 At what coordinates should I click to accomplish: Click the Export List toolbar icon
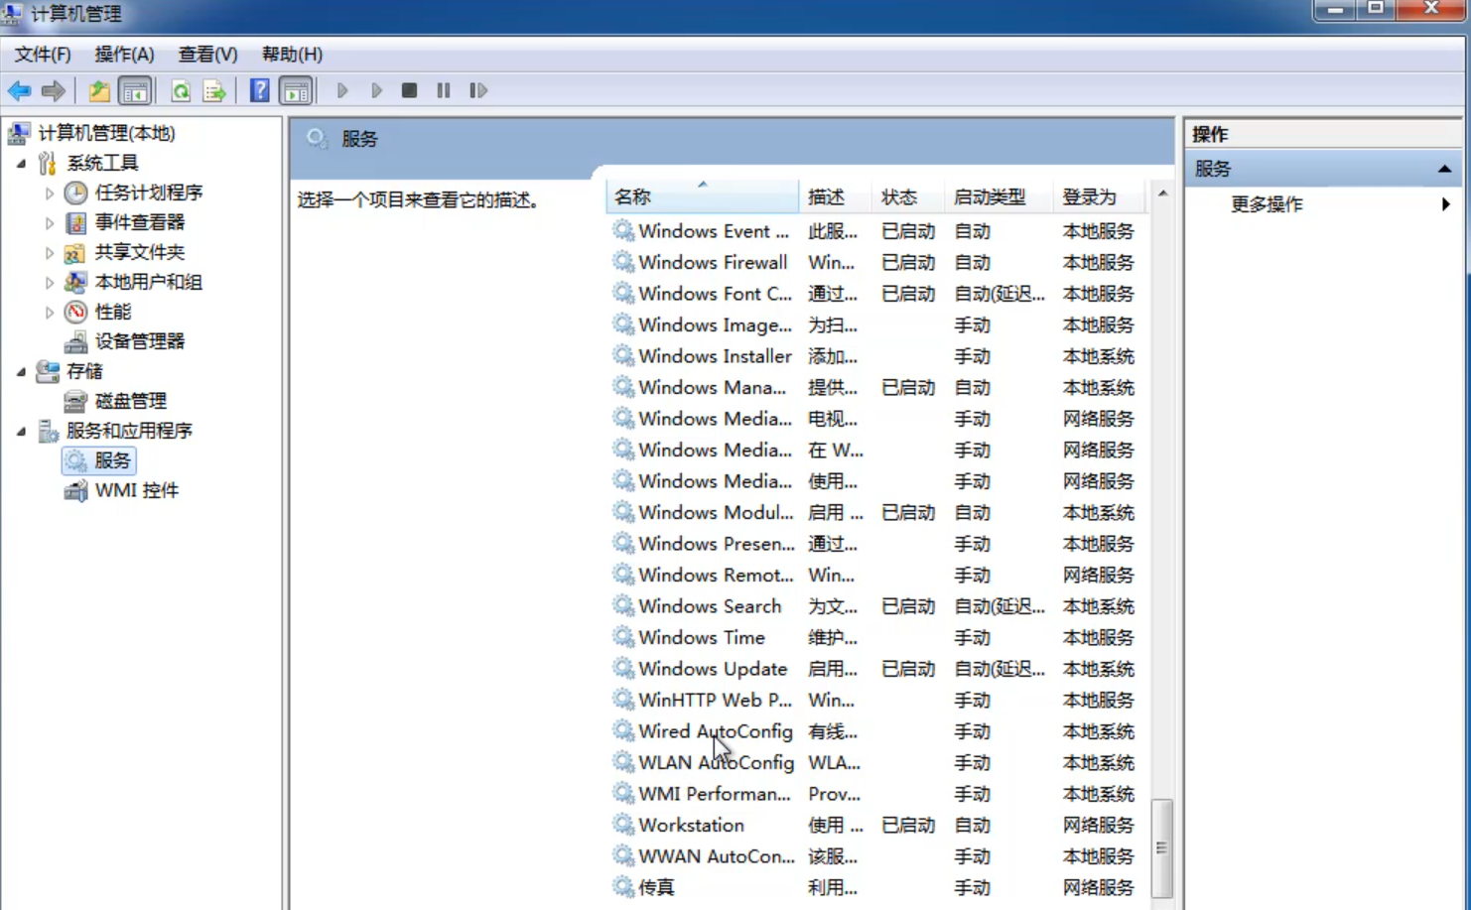(214, 91)
